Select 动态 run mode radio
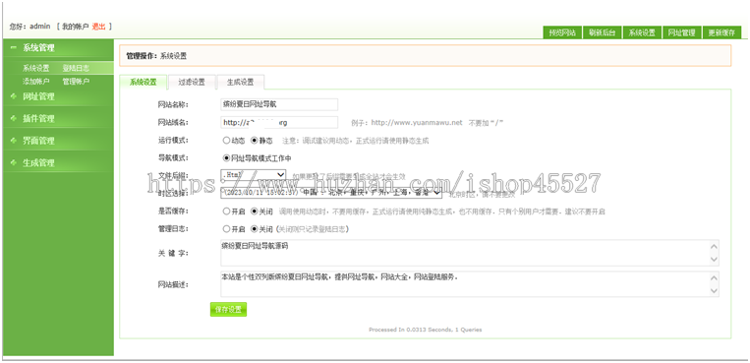 [226, 141]
